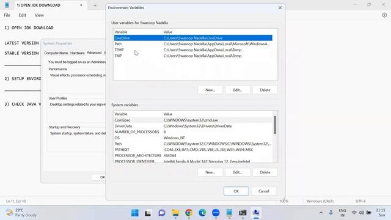Show hidden tray icons chevron
391x220 pixels.
(321, 213)
